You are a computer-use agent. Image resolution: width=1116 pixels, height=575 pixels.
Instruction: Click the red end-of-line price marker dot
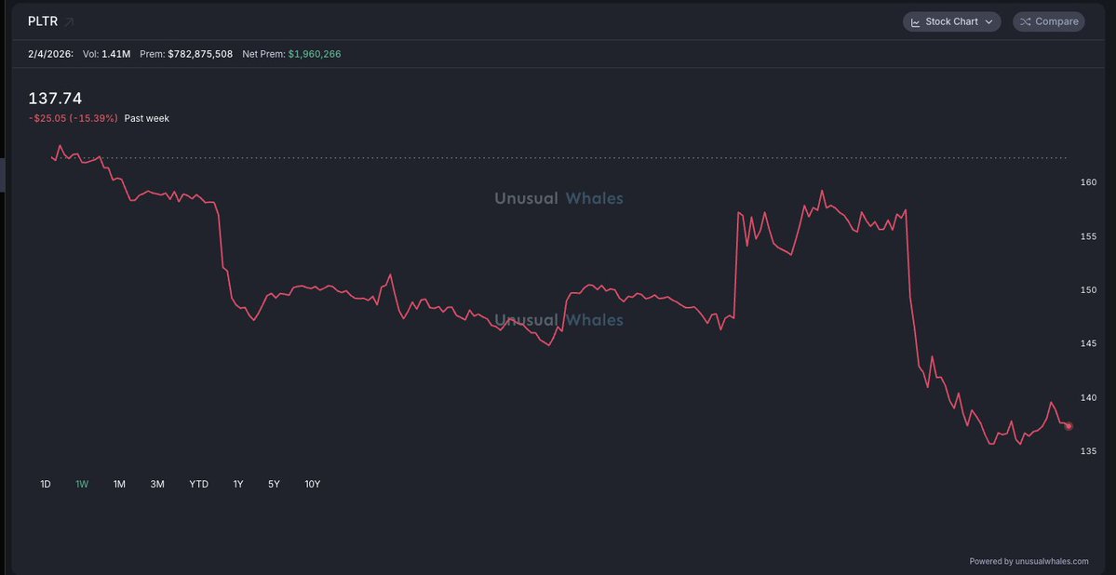tap(1069, 426)
